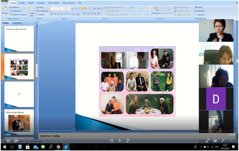Image resolution: width=239 pixels, height=151 pixels.
Task: Expand the shapes gallery more arrow
Action: [150, 14]
